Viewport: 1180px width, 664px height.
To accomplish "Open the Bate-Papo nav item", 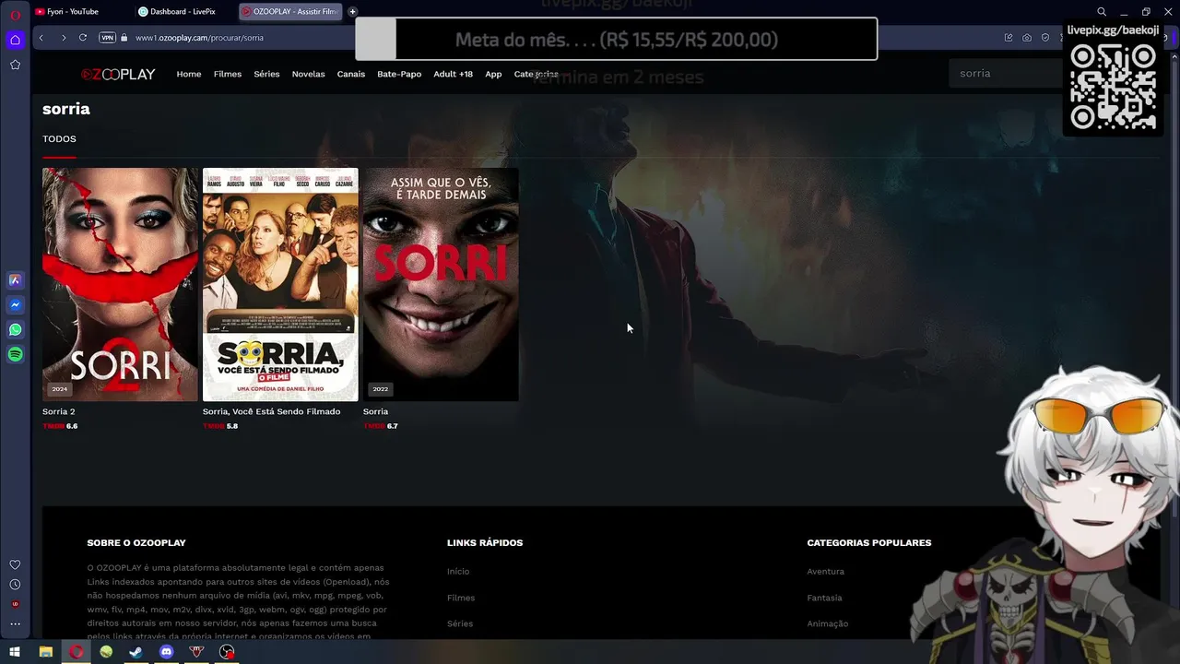I will 399,74.
